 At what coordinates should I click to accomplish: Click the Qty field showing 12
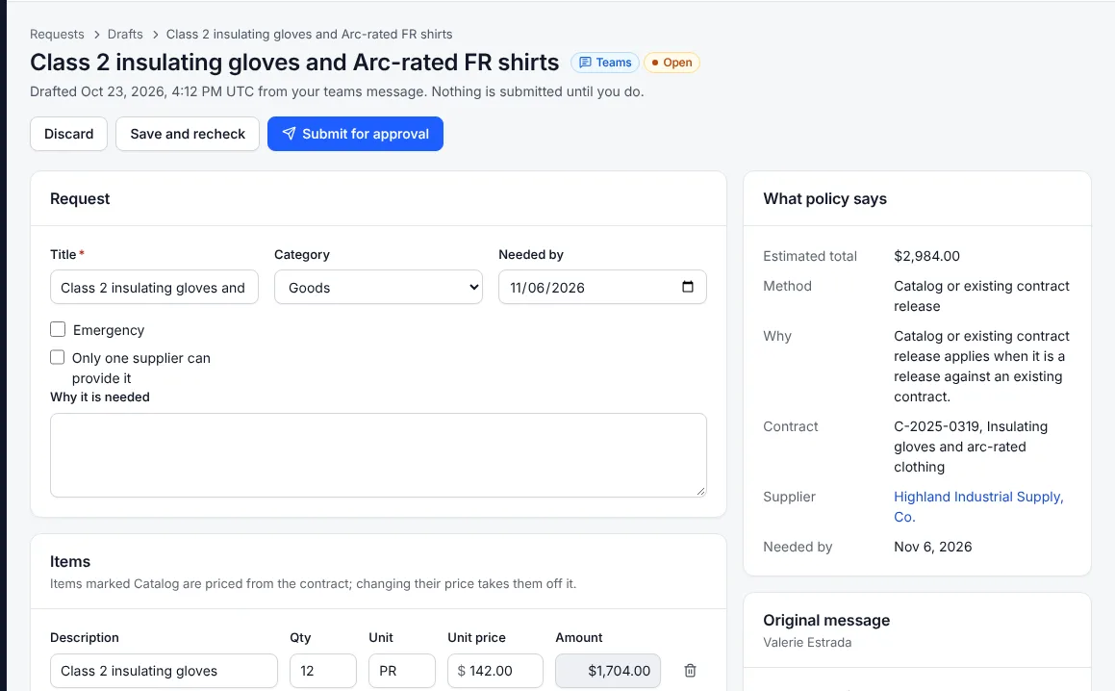point(323,671)
